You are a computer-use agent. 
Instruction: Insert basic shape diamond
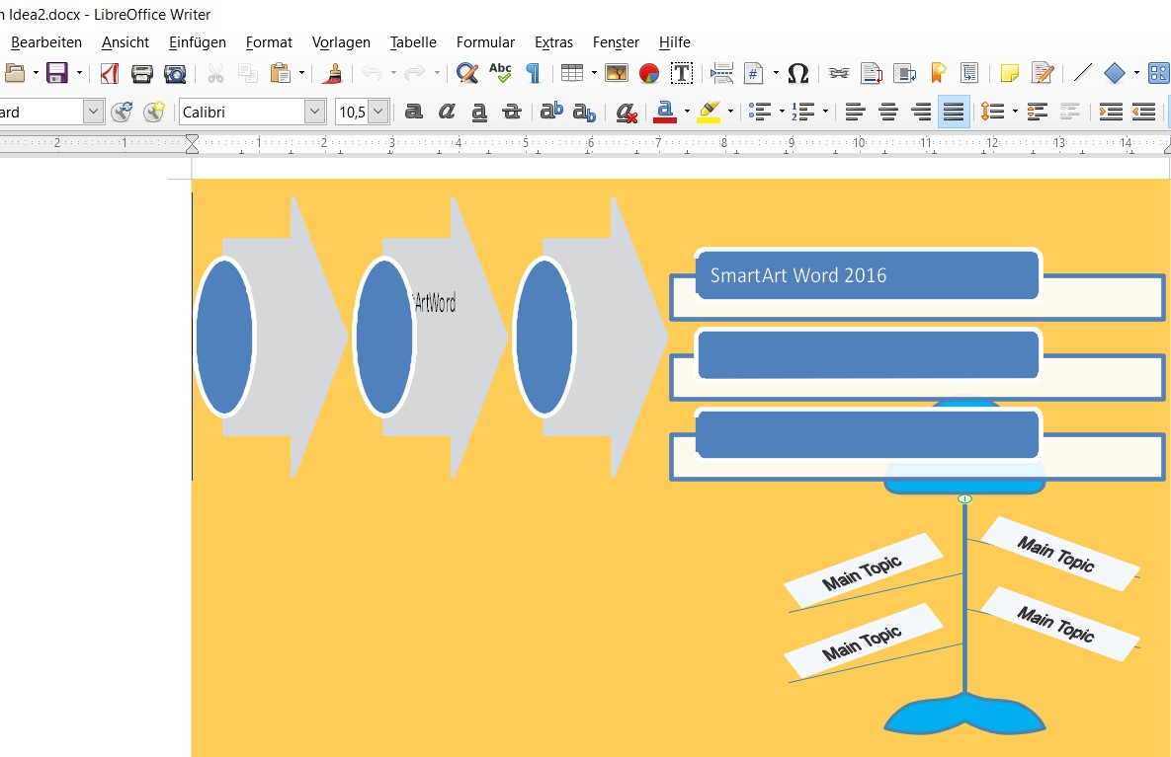coord(1115,73)
